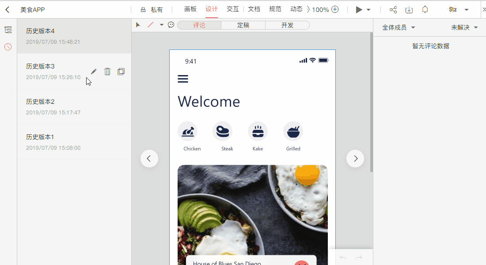This screenshot has width=486, height=265.
Task: Go to the previous artboard
Action: [x=149, y=159]
